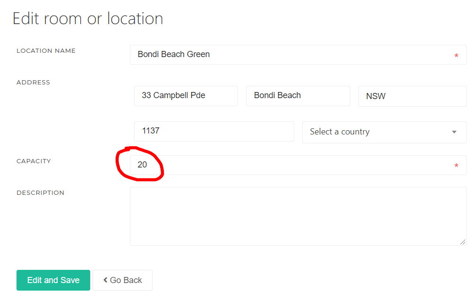Click the state field showing NSW

tap(412, 96)
